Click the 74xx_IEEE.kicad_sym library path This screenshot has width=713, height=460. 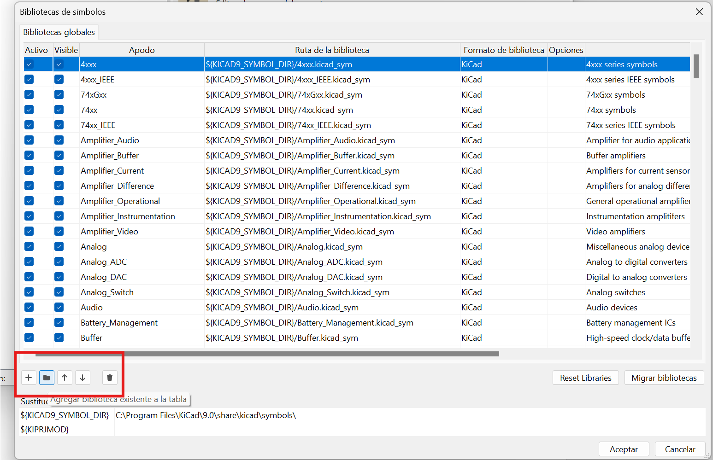332,125
